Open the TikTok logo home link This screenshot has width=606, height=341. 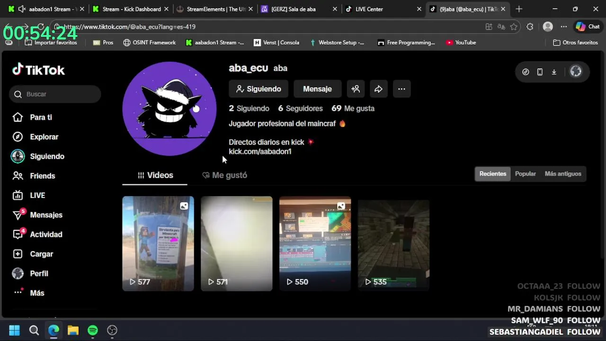[x=38, y=70]
